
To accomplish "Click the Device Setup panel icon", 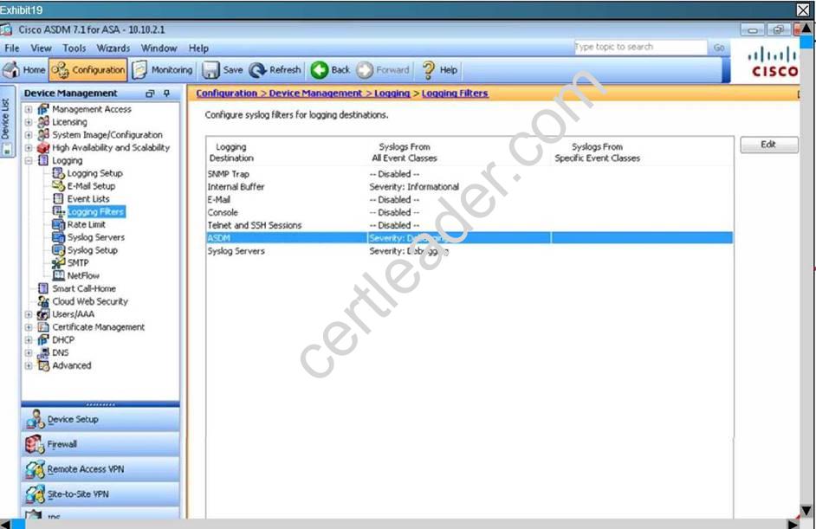I will pyautogui.click(x=36, y=419).
